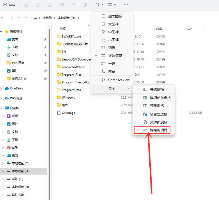The image size is (219, 200).
Task: Select 列表 view option
Action: pos(112,48)
